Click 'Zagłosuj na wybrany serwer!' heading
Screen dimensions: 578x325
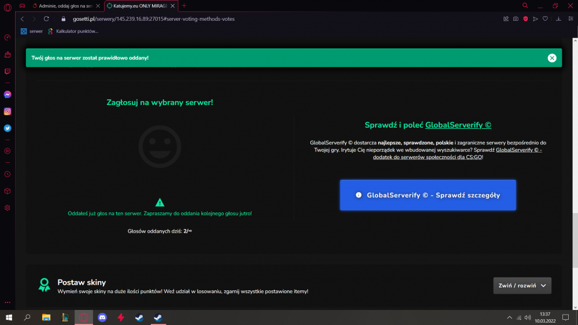coord(160,102)
